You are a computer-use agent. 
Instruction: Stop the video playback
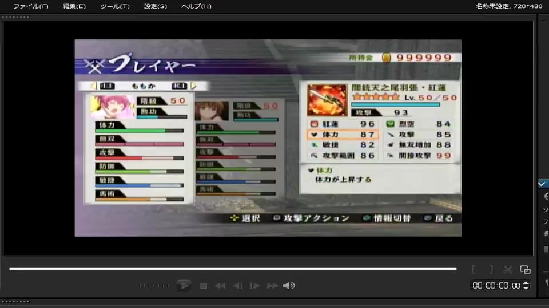203,286
